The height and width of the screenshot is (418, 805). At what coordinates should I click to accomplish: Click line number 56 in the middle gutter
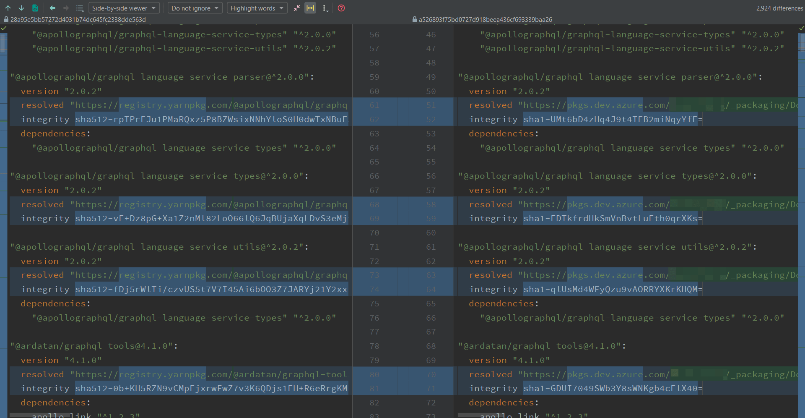pos(374,34)
